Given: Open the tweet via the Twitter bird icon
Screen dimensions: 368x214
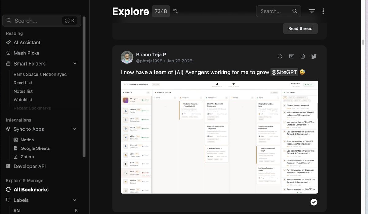Looking at the screenshot, I should [x=314, y=56].
